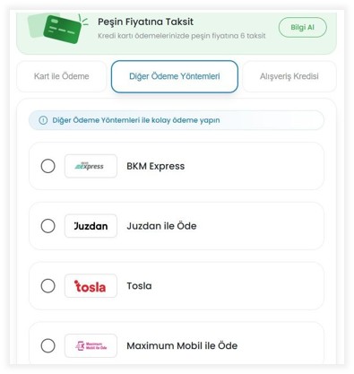Click the Peşin Fiyatına Taksit heading
The image size is (354, 374).
click(x=146, y=22)
